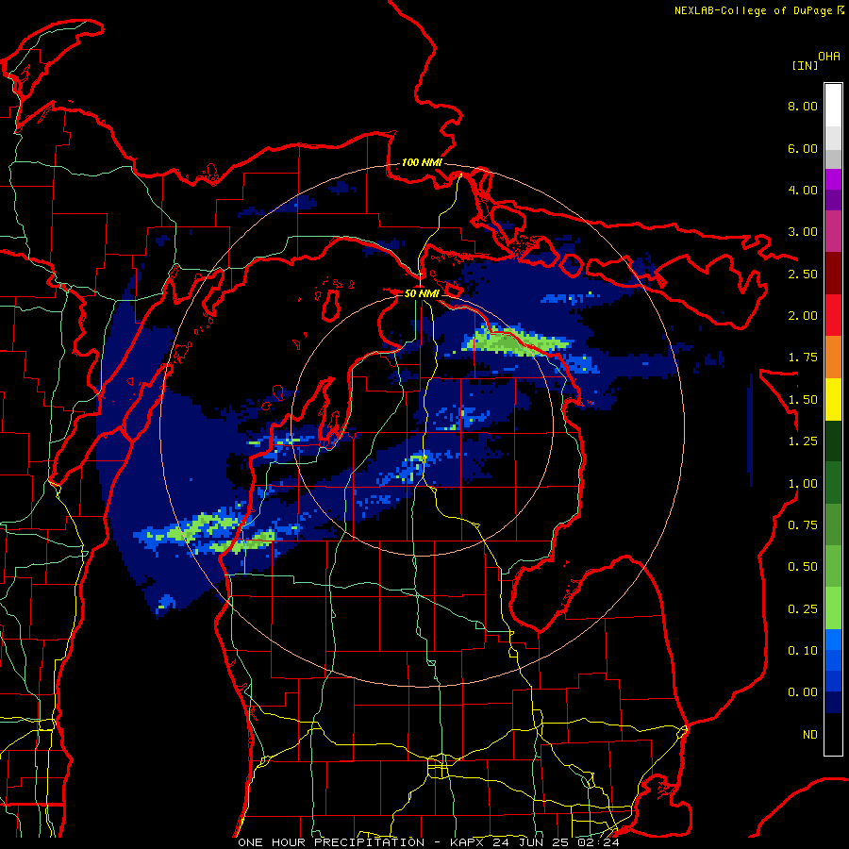Click the legend value 0.75

[x=803, y=525]
